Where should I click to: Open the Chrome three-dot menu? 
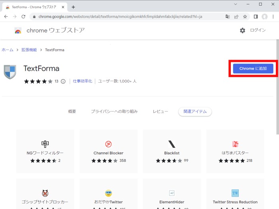pyautogui.click(x=273, y=17)
